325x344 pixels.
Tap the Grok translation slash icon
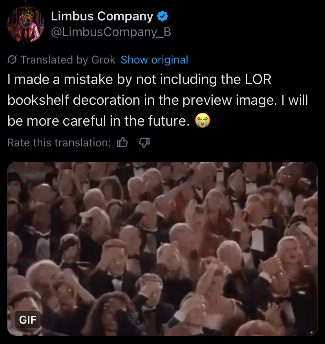click(x=12, y=60)
